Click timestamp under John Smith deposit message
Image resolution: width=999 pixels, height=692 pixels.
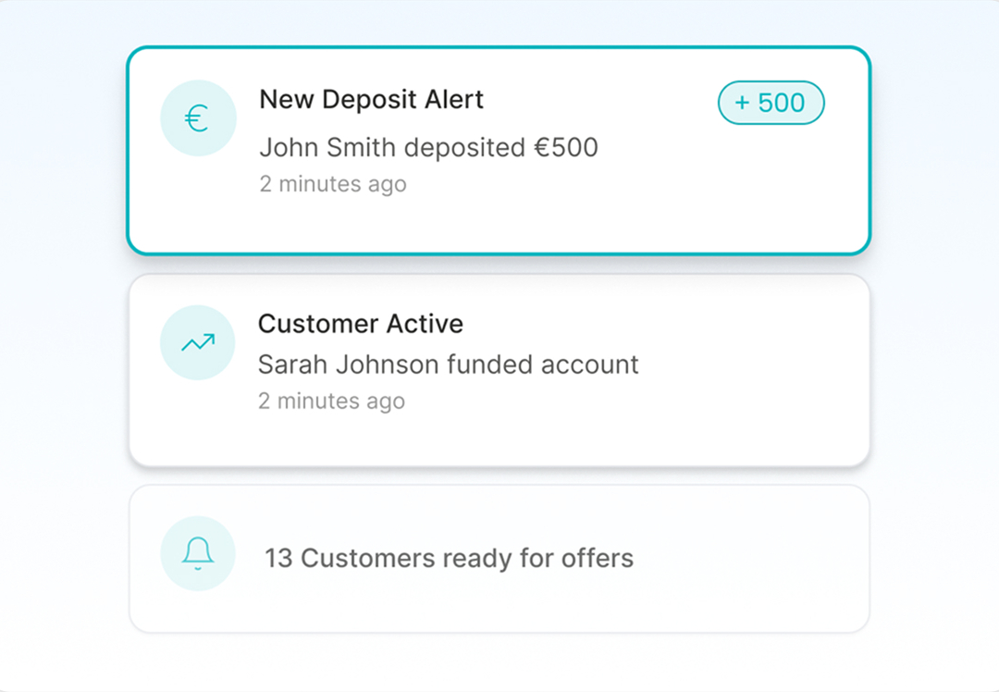point(332,184)
